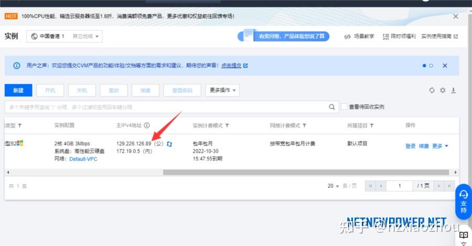Filter by 实例计费模式 column
This screenshot has width=472, height=246.
click(227, 125)
